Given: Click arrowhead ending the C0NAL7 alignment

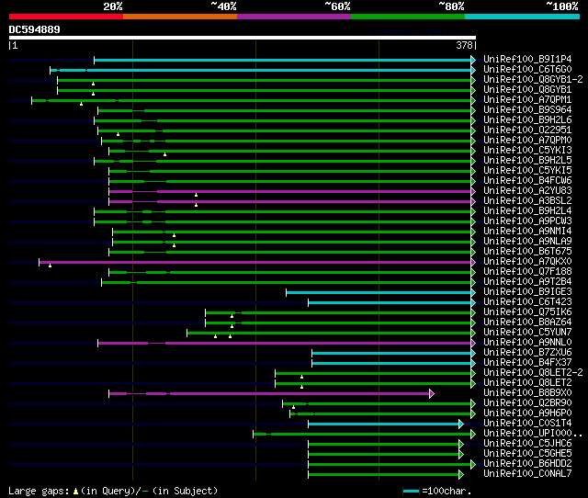Looking at the screenshot, I should pos(461,475).
